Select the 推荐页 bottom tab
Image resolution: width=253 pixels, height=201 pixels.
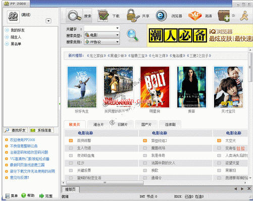tap(70, 189)
